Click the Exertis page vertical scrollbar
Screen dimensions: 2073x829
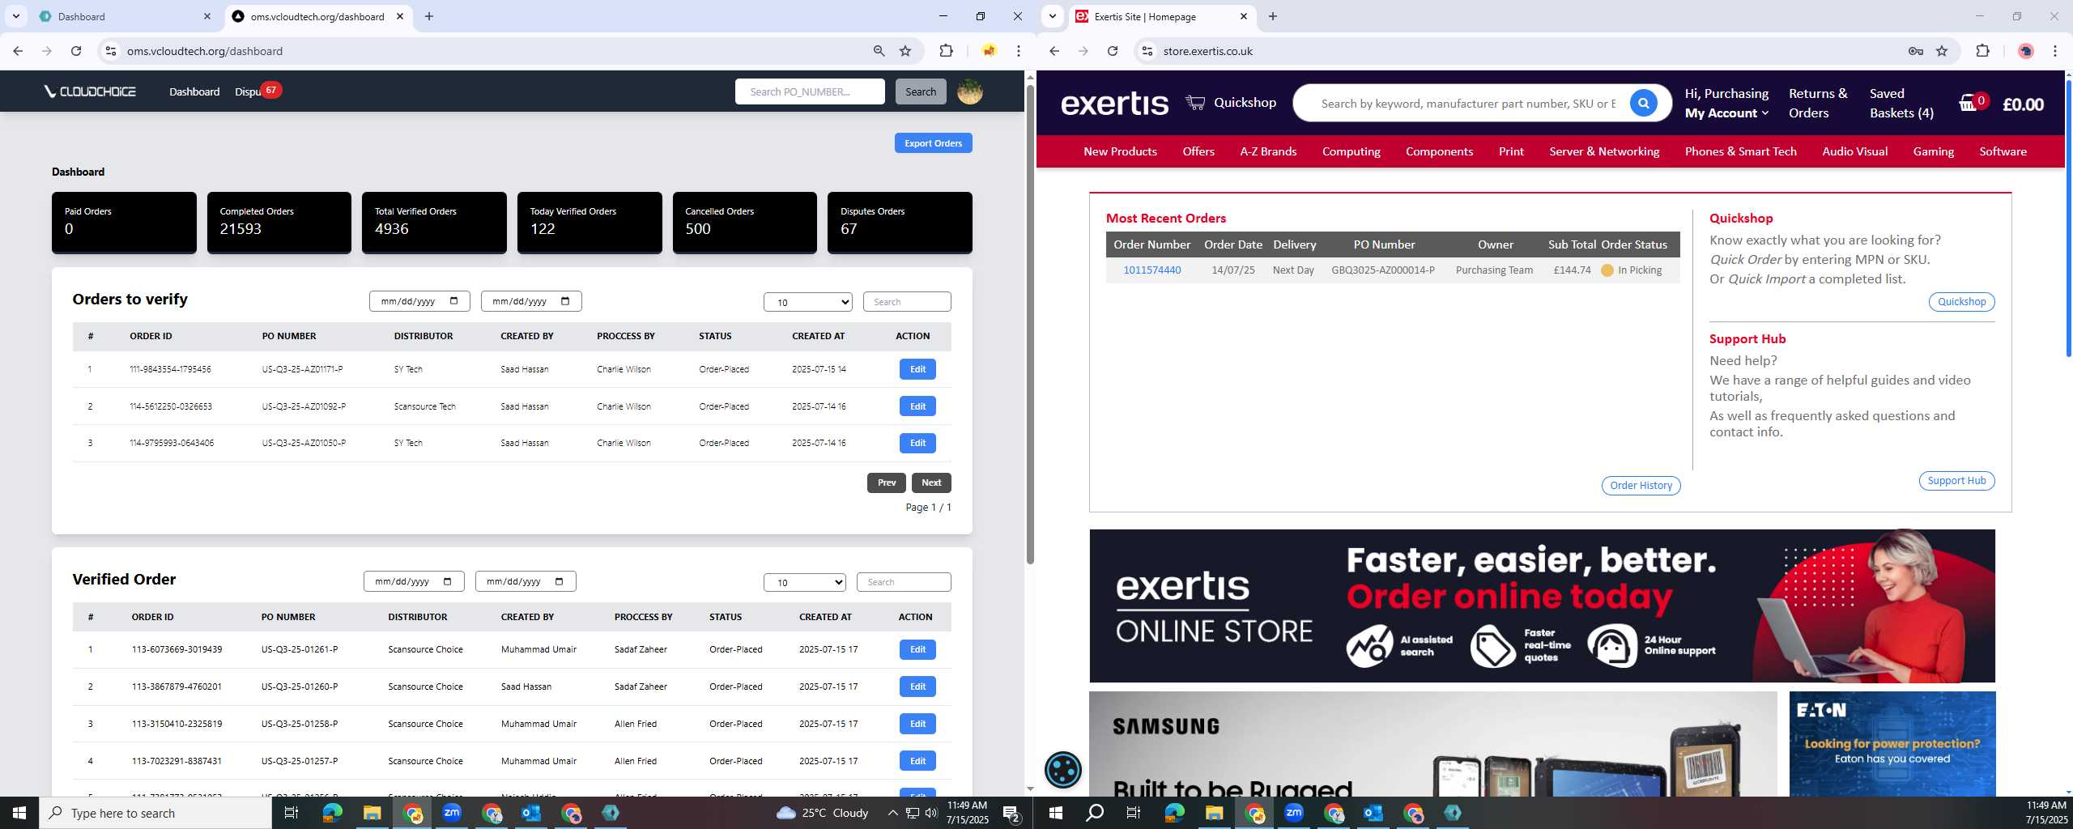(x=2068, y=219)
